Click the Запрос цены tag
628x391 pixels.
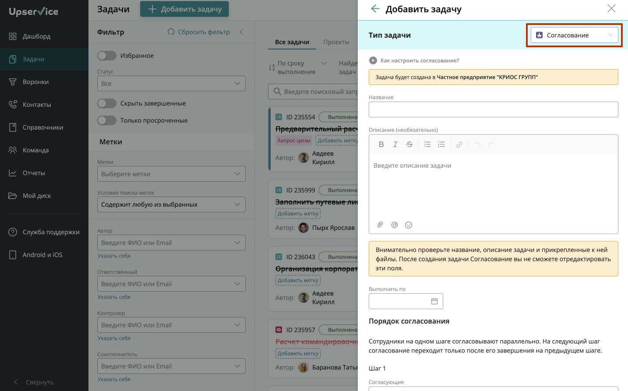click(x=293, y=141)
